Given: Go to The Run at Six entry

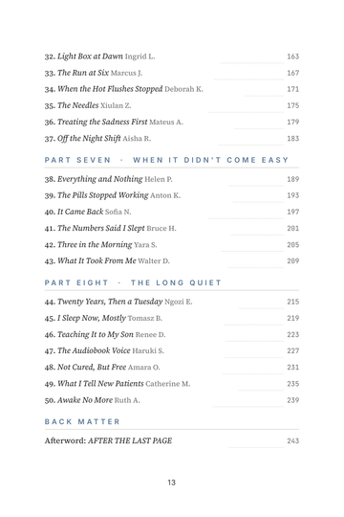Looking at the screenshot, I should tap(171, 73).
